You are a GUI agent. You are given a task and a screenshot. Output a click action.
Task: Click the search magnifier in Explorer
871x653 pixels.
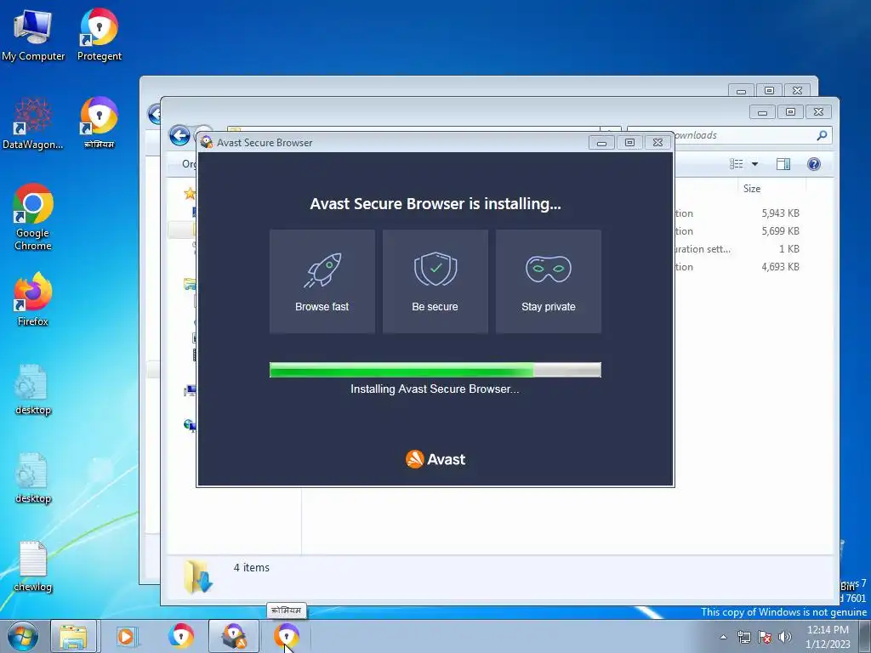[822, 135]
